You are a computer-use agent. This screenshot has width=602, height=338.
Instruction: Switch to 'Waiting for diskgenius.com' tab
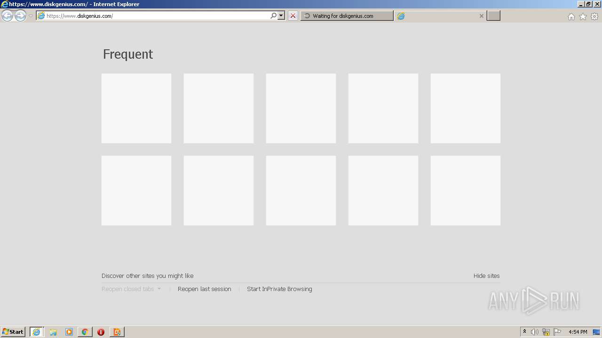point(347,16)
